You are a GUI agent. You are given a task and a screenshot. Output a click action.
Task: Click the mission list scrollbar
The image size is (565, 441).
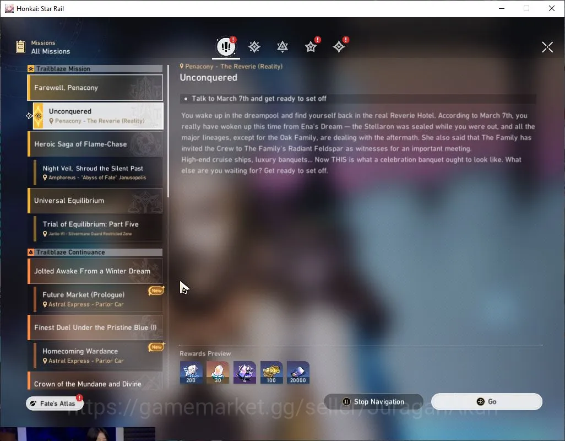click(x=169, y=132)
